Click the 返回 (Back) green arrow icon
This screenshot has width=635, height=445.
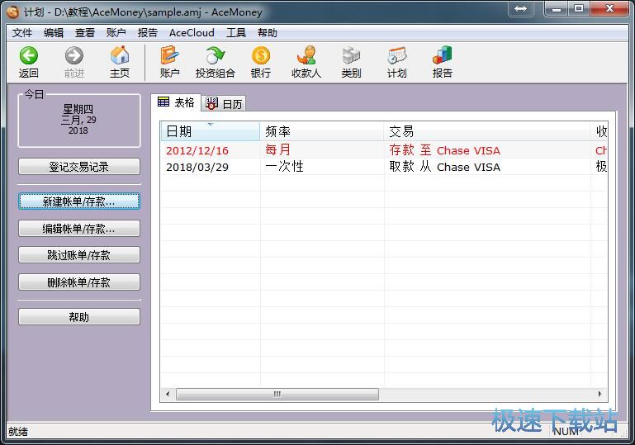pyautogui.click(x=29, y=55)
